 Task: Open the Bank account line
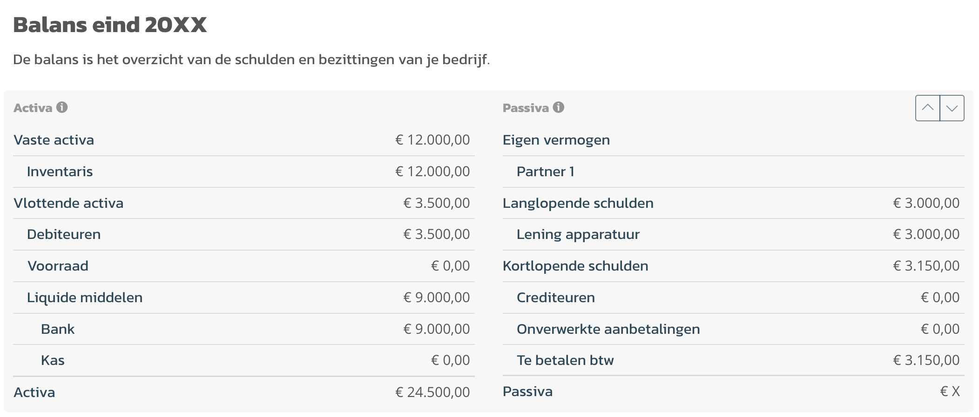pos(244,329)
